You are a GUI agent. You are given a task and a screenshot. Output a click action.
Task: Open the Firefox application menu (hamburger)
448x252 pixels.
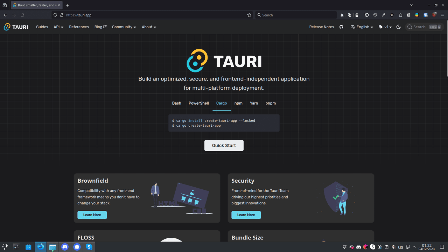[x=442, y=15]
